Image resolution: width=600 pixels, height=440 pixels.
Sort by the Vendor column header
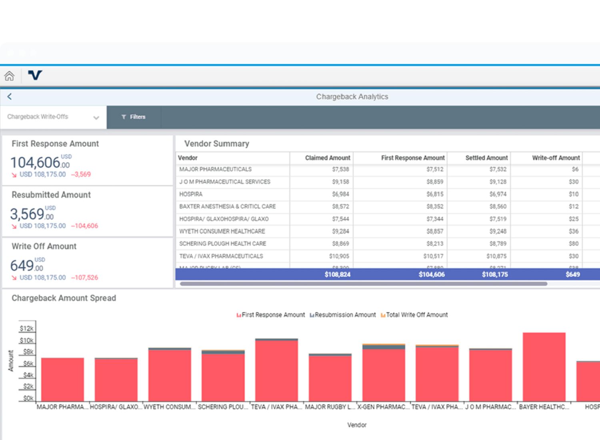[188, 158]
